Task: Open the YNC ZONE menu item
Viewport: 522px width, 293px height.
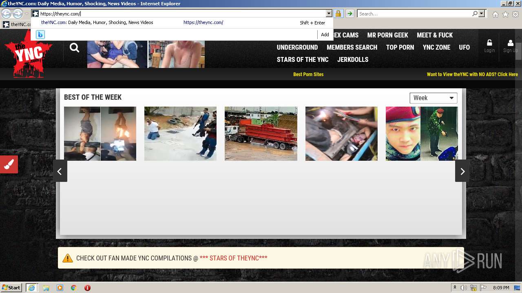Action: (436, 47)
